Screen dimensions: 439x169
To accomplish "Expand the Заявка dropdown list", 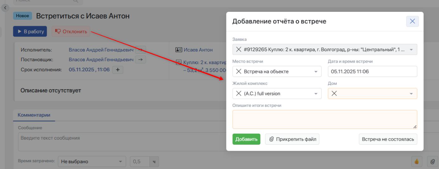I will tap(411, 49).
